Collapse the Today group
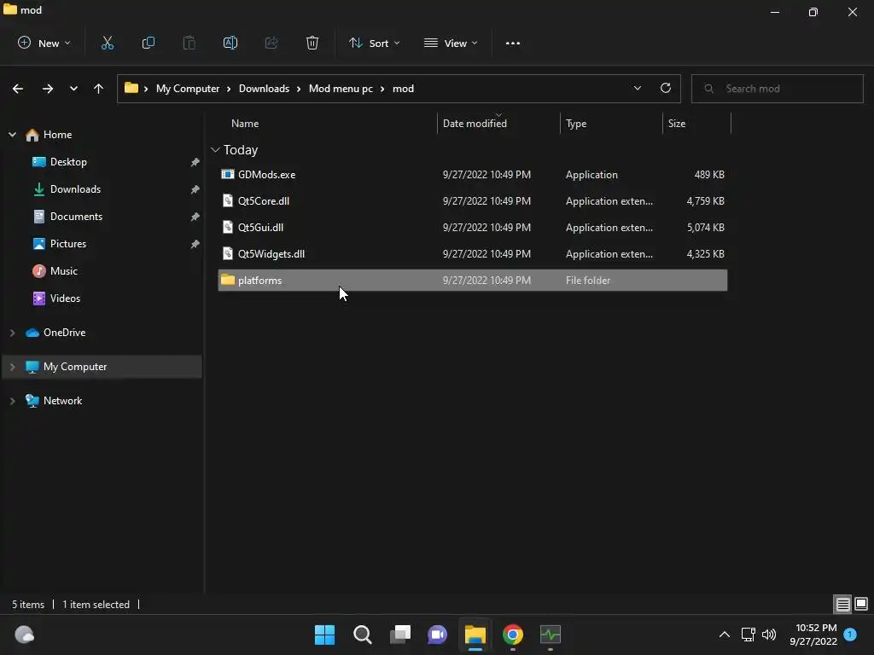The width and height of the screenshot is (874, 655). (x=215, y=150)
